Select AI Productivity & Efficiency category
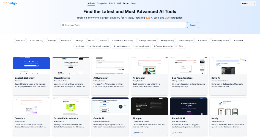The height and width of the screenshot is (137, 260). click(x=122, y=41)
